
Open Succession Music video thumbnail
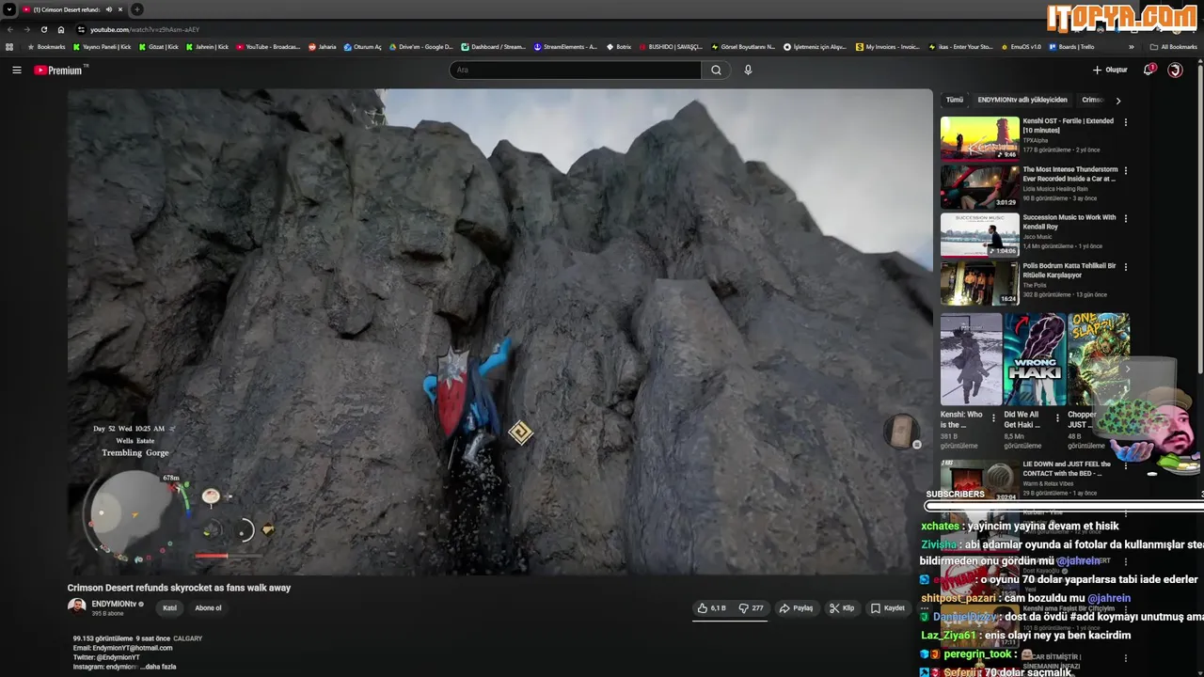click(x=979, y=235)
